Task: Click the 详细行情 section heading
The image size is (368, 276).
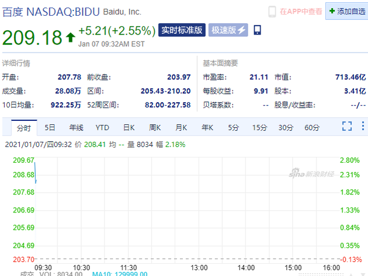Action: (16, 63)
